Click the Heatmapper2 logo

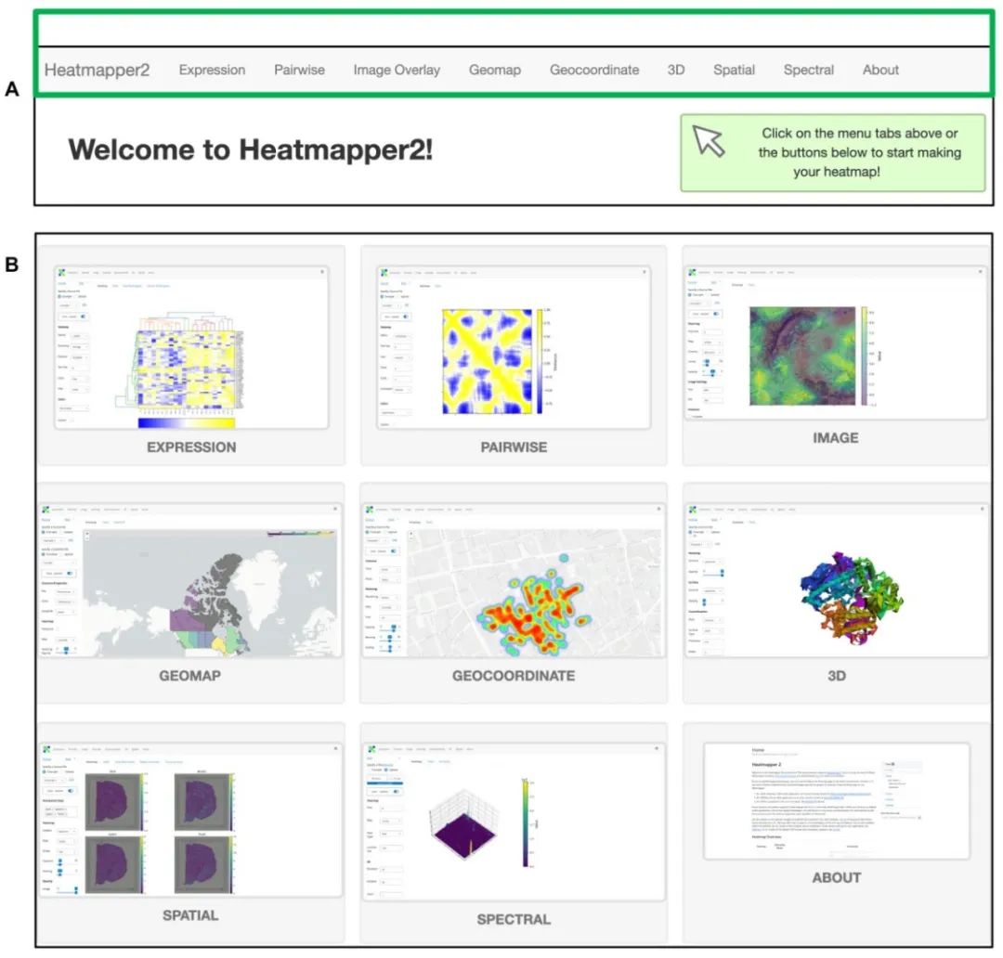tap(96, 69)
